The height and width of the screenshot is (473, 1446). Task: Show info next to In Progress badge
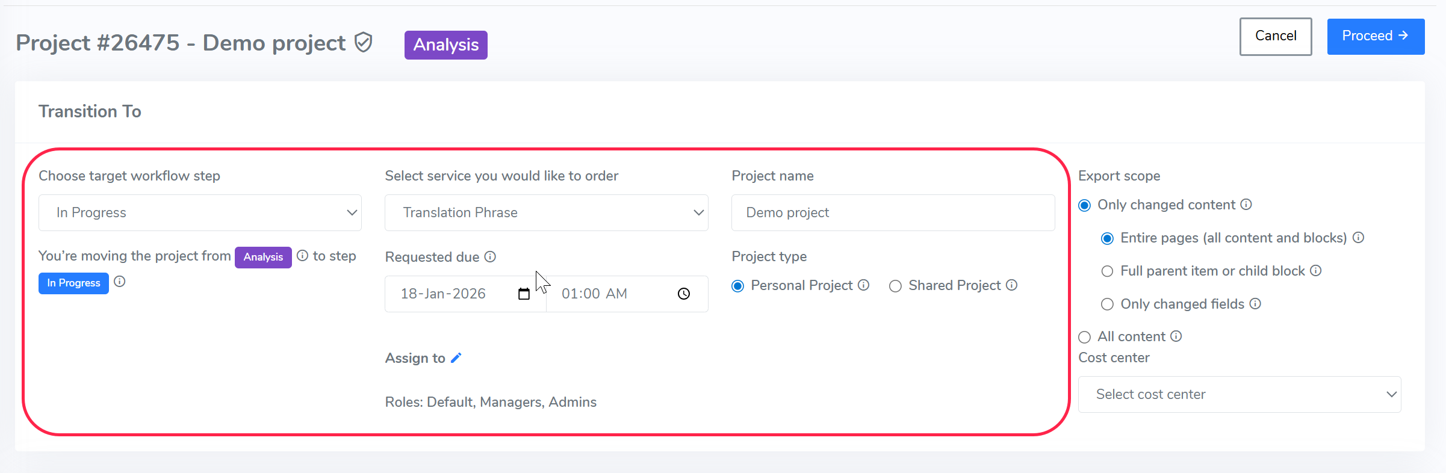120,282
